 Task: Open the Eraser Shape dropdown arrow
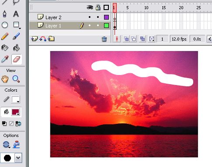tap(18, 158)
